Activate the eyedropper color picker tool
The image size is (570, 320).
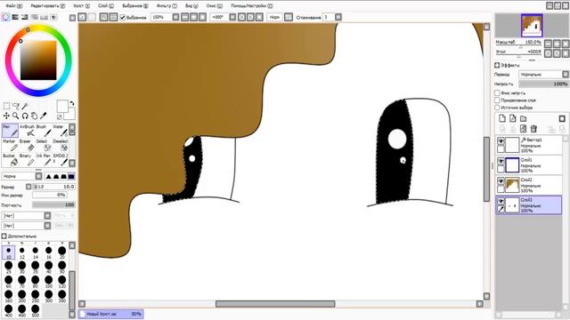pos(44,116)
